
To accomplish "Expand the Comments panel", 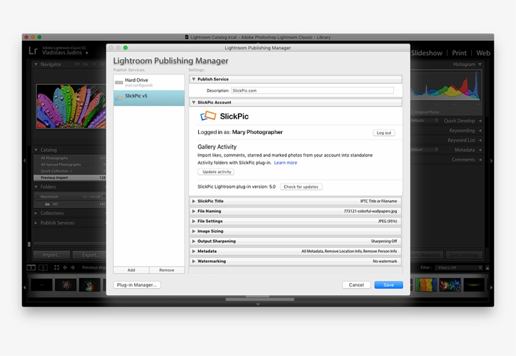I will 480,160.
